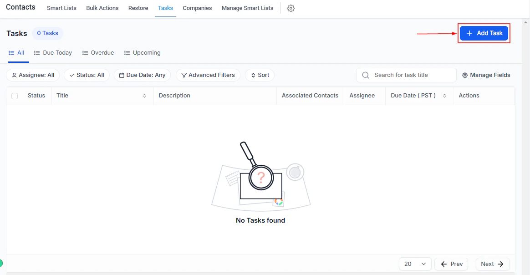Click the green circle widget at bottom-left edge
530x275 pixels.
[x=1, y=263]
